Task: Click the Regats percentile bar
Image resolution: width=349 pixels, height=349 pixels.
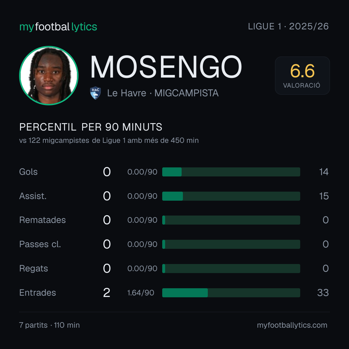Action: 231,269
